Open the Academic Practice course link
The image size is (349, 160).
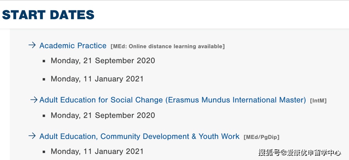click(73, 46)
